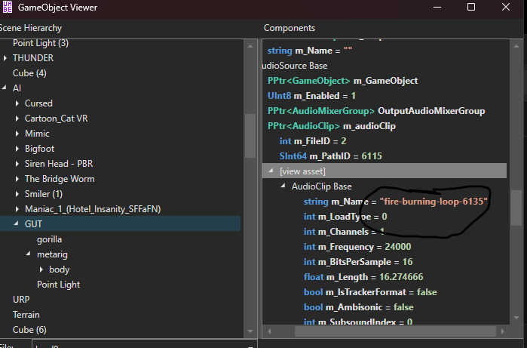This screenshot has width=527, height=348.
Task: Select the Terrain object
Action: (26, 315)
